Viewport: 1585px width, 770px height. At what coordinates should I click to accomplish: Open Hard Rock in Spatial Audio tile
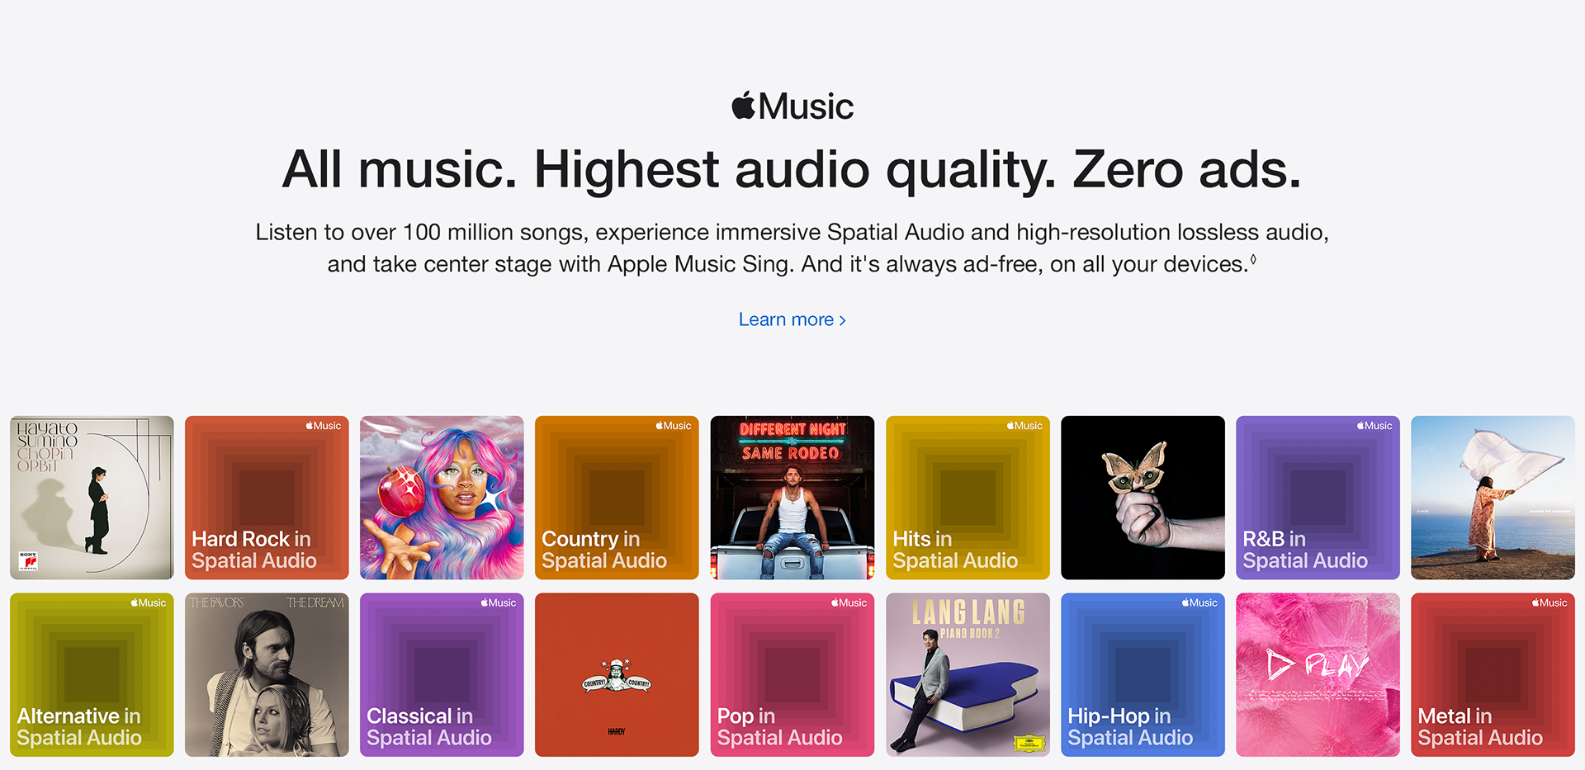pos(267,498)
